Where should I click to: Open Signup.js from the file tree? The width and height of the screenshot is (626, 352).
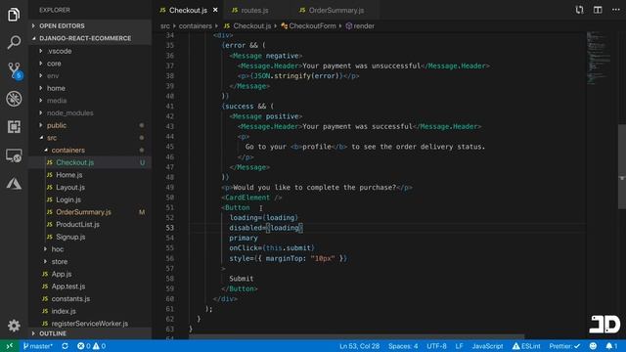(70, 237)
